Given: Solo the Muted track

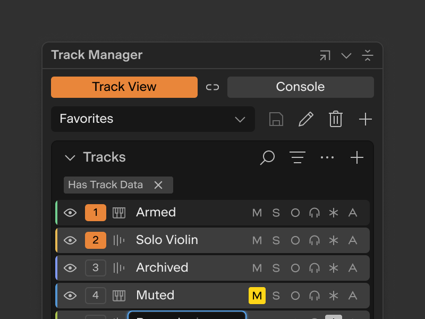Looking at the screenshot, I should pos(276,296).
